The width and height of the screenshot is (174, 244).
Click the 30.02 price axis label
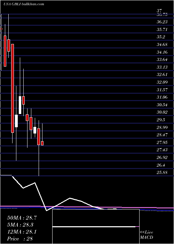point(162,112)
